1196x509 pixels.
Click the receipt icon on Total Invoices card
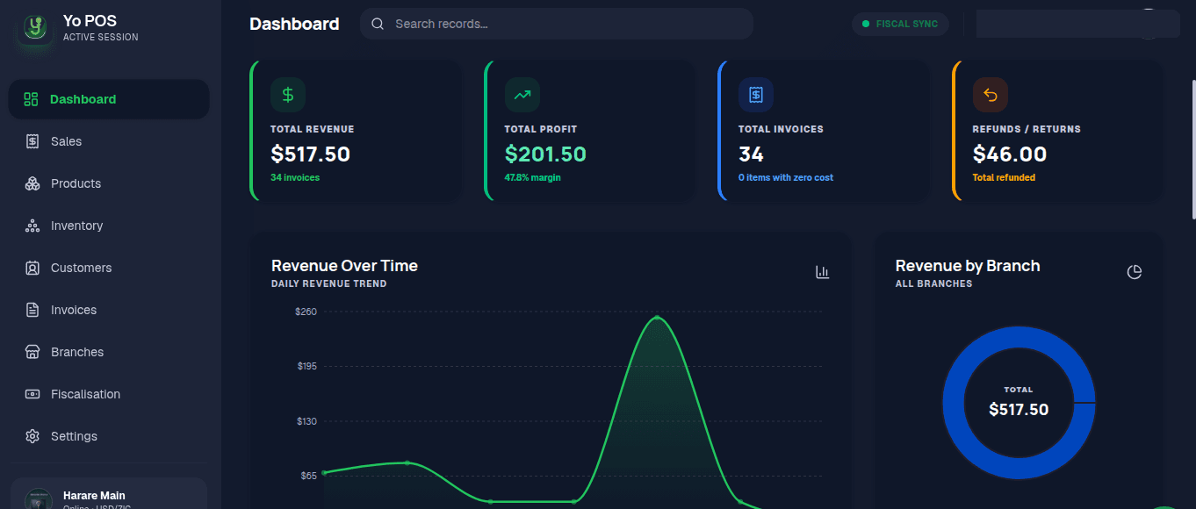756,95
